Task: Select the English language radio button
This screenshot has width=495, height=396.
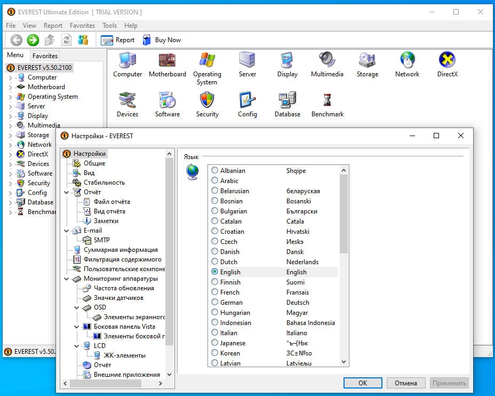Action: click(214, 272)
